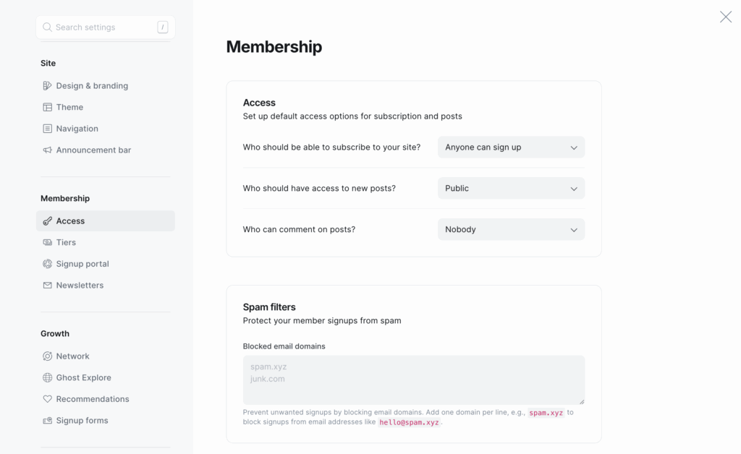The image size is (741, 454).
Task: Click the Signup forms icon in sidebar
Action: 46,420
